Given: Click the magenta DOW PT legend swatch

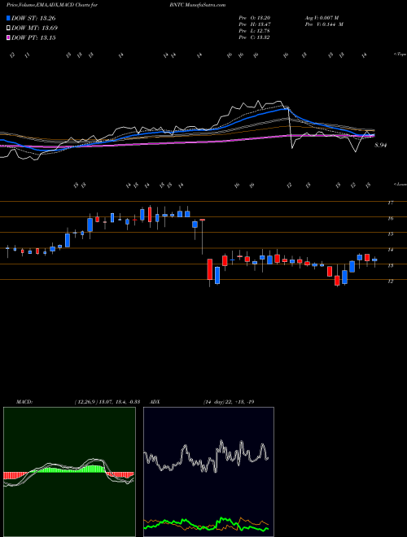Looking at the screenshot, I should pos(8,37).
